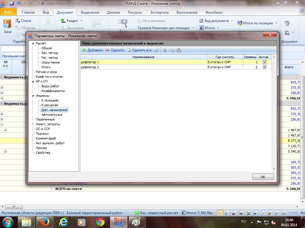
Task: Click the red minus Удалить icon
Action: point(108,50)
